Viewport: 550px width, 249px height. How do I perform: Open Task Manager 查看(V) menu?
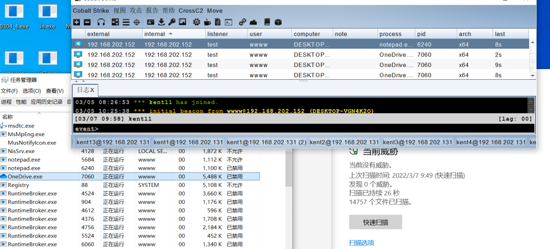54,90
